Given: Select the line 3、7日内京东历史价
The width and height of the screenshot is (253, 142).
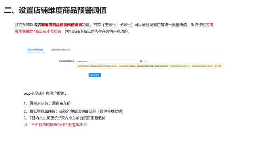Looking at the screenshot, I should 65,118.
